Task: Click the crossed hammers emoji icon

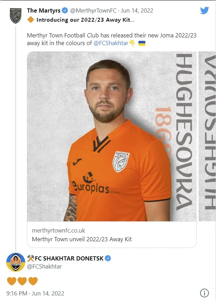Action: coord(31,258)
